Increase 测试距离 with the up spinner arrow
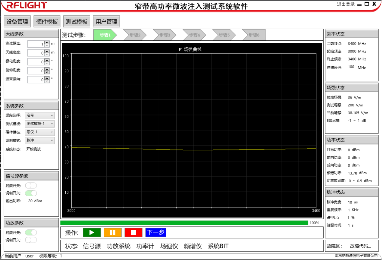383x261 pixels. click(47, 42)
